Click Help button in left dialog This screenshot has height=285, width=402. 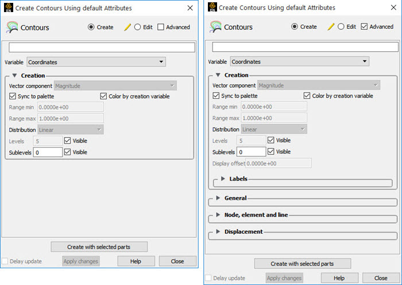click(x=136, y=261)
